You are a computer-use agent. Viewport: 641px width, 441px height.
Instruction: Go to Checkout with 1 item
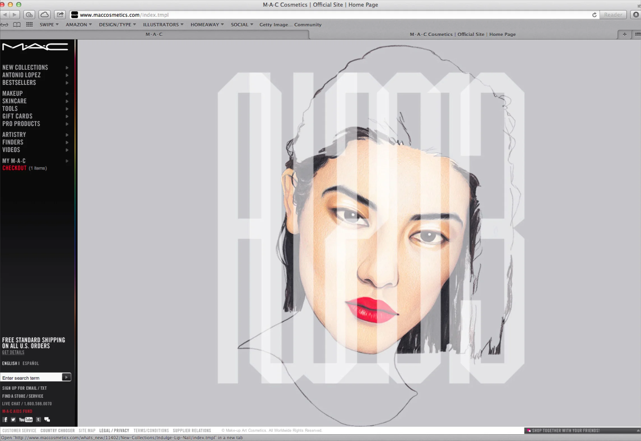25,168
